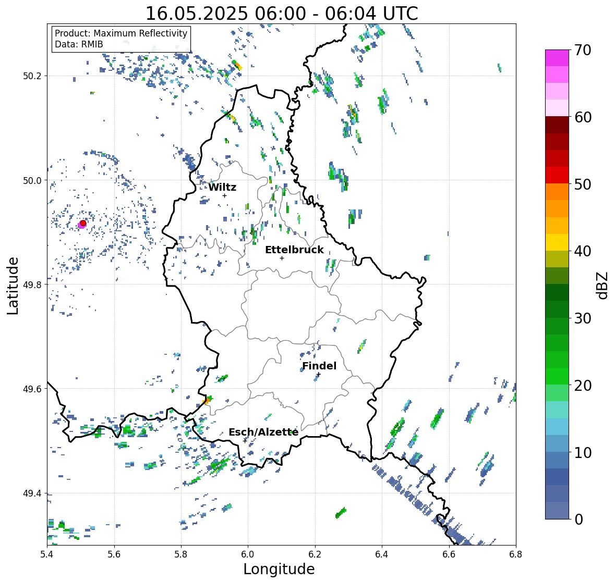The width and height of the screenshot is (615, 582).
Task: Click the longitude 6.8 tick label
Action: [516, 554]
